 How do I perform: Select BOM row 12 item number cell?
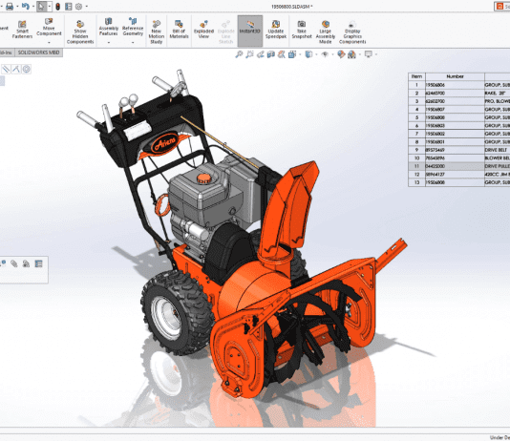tap(416, 174)
